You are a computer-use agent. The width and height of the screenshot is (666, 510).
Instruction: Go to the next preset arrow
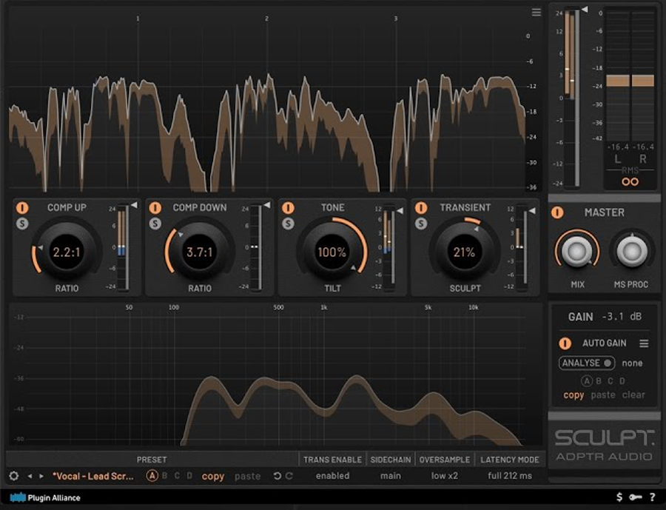[x=41, y=476]
